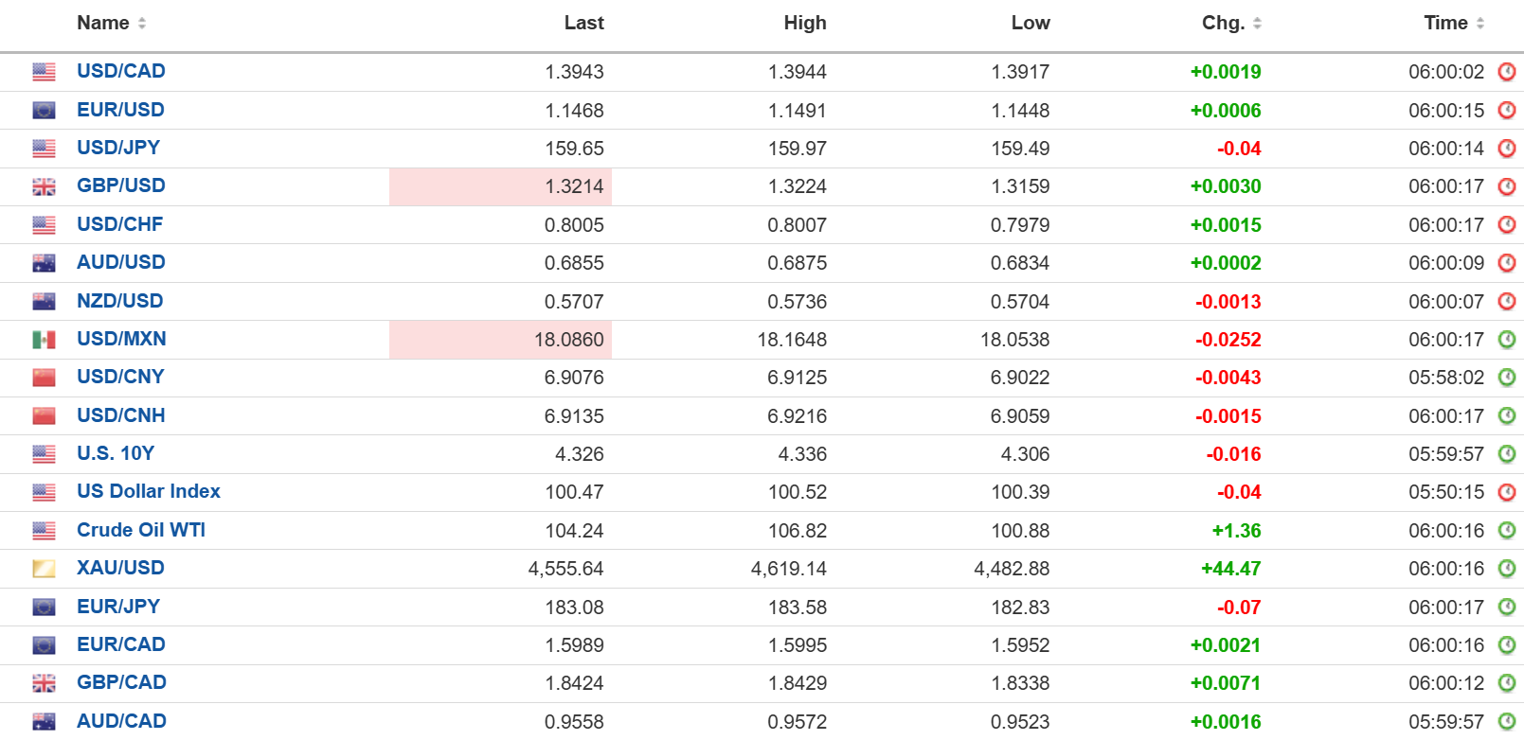The width and height of the screenshot is (1524, 740).
Task: Open the Crude Oil WTI link
Action: (140, 530)
